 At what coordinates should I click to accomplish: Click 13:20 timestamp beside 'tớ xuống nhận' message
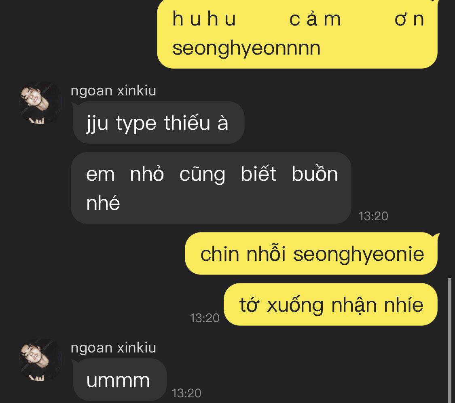coord(205,318)
